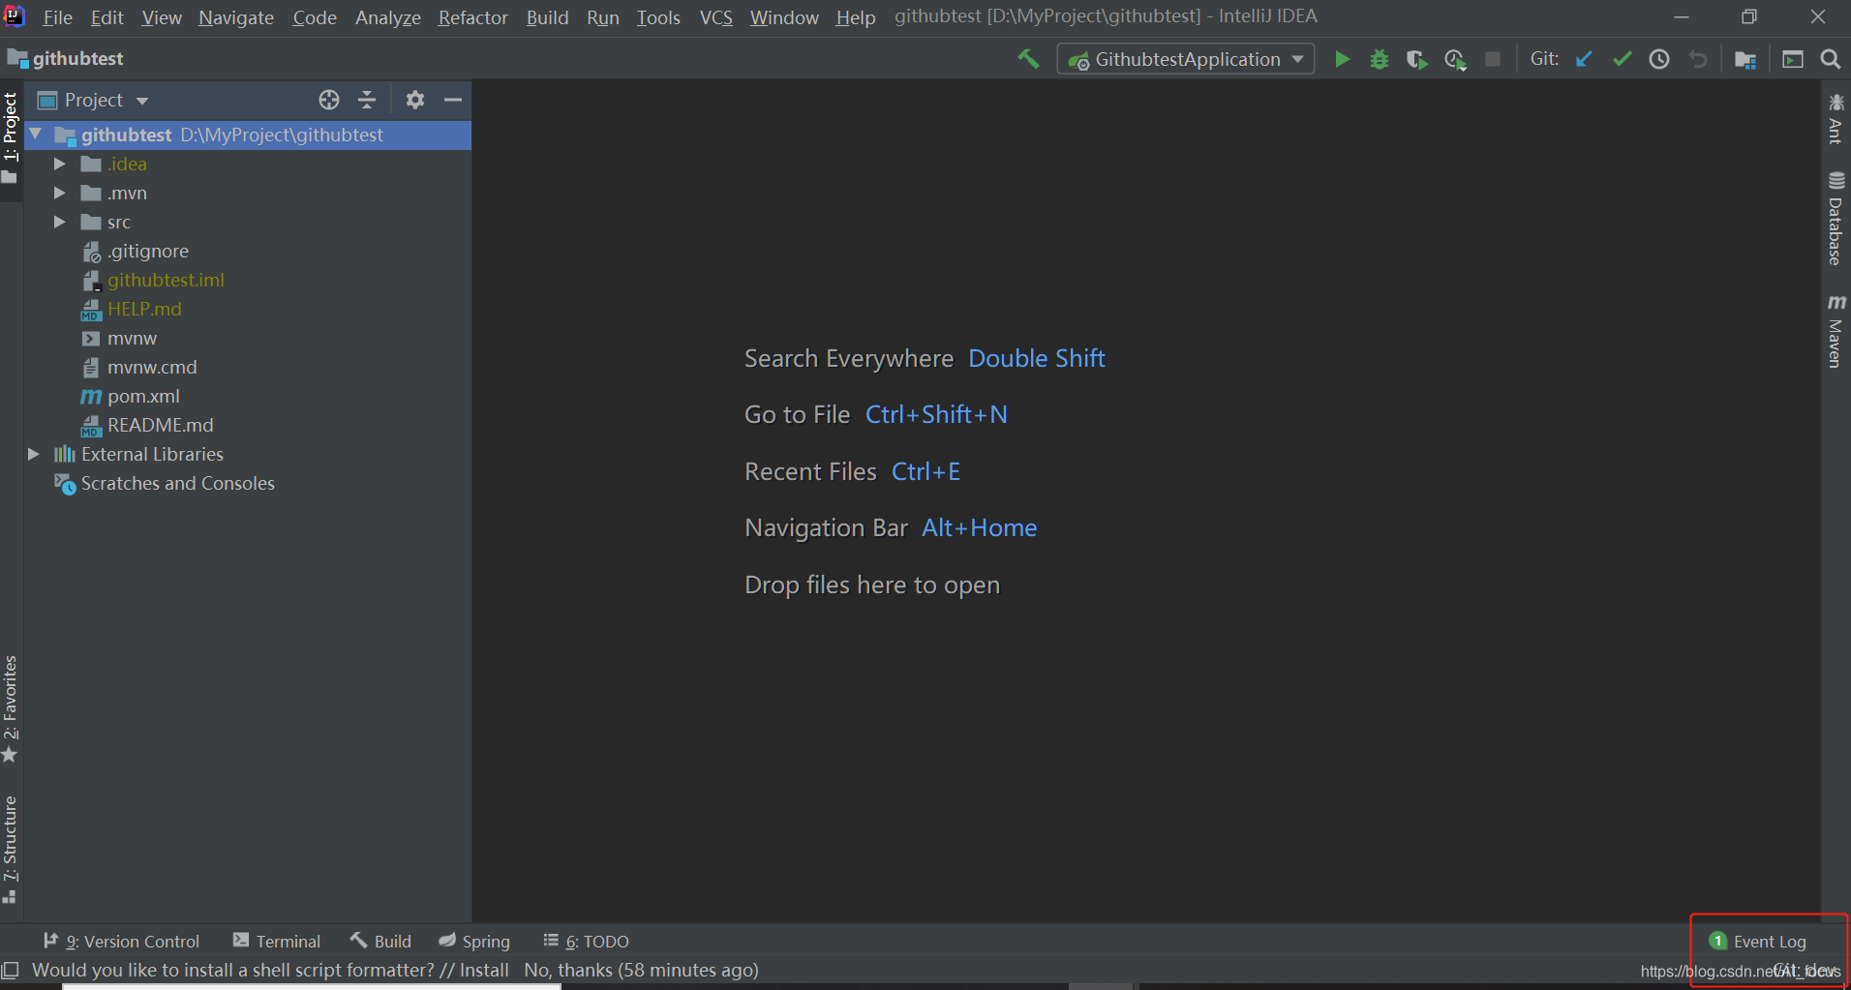Screen dimensions: 1851x990
Task: Collapse the githubtest root folder
Action: point(36,135)
